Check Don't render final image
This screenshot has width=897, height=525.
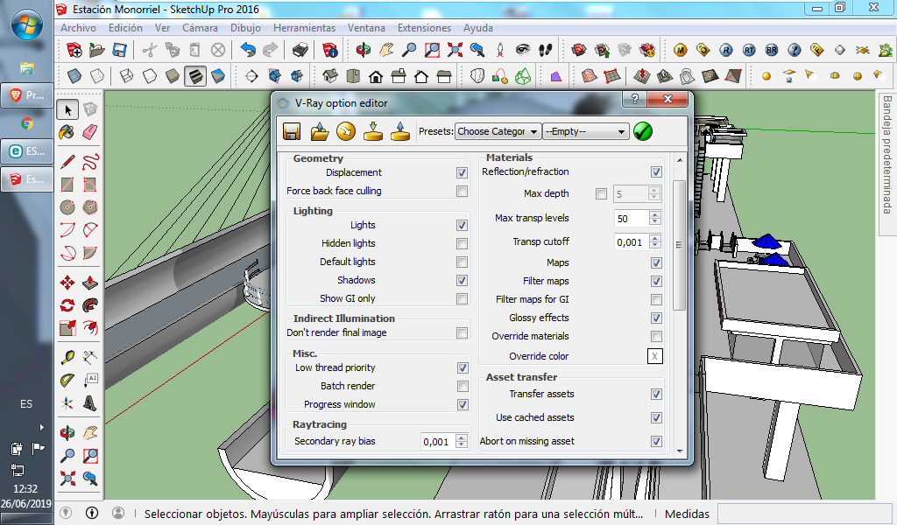point(462,332)
